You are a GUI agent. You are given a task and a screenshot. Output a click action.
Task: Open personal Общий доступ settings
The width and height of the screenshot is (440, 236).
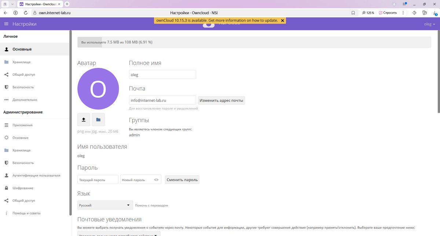click(34, 74)
